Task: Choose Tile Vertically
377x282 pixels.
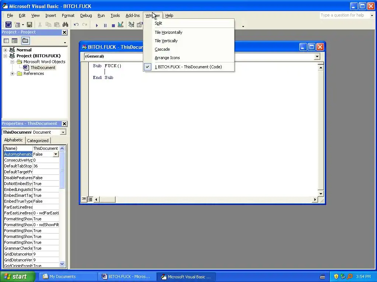Action: [189, 41]
